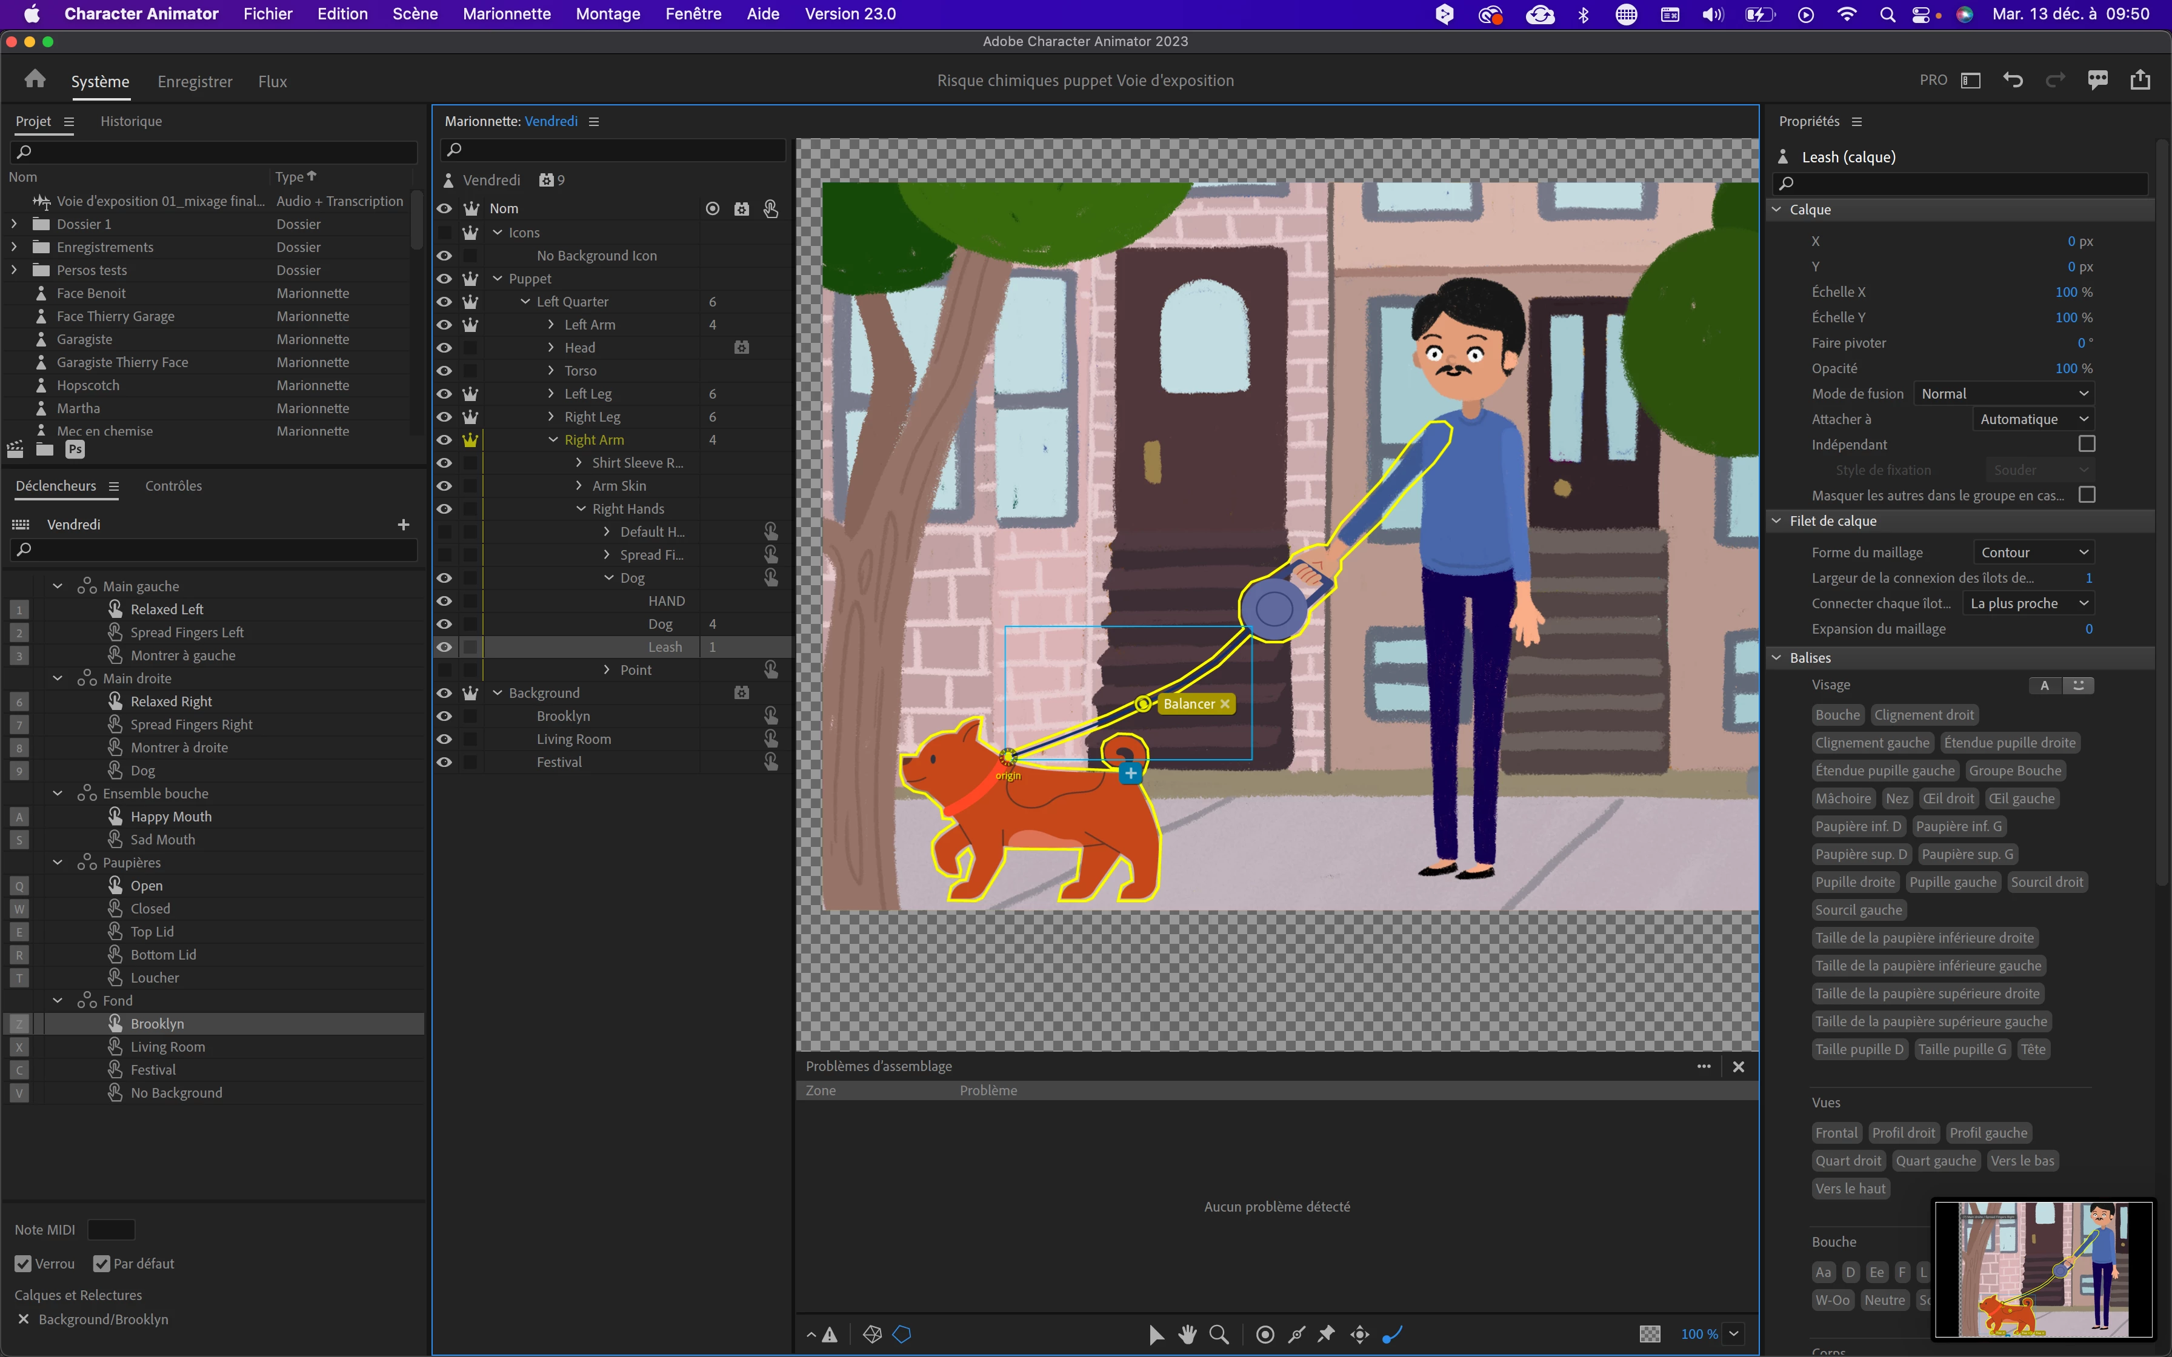The image size is (2172, 1357).
Task: Select the Hand pan tool
Action: [x=1187, y=1335]
